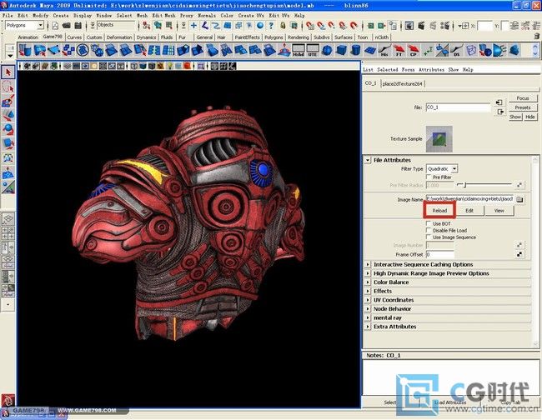Open the Polygons menu set dropdown
The width and height of the screenshot is (542, 420).
[x=41, y=25]
